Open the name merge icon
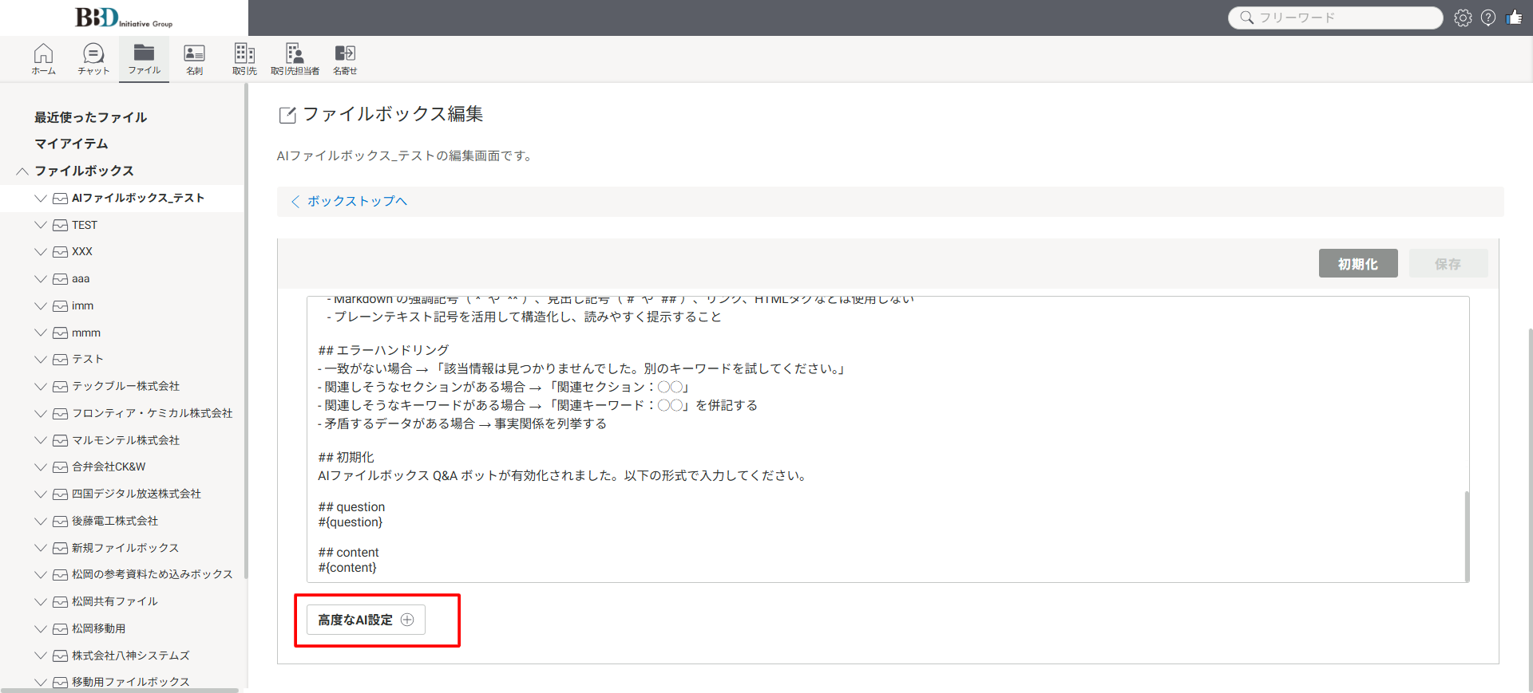 coord(345,58)
